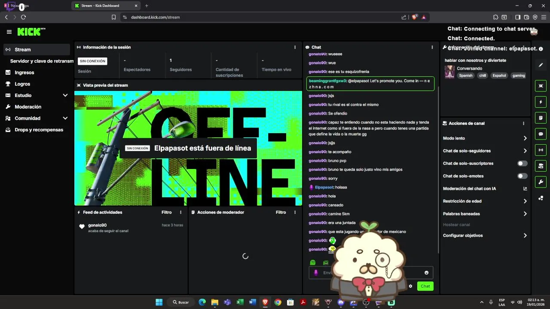550x309 pixels.
Task: Open Excel from the taskbar
Action: click(x=240, y=302)
